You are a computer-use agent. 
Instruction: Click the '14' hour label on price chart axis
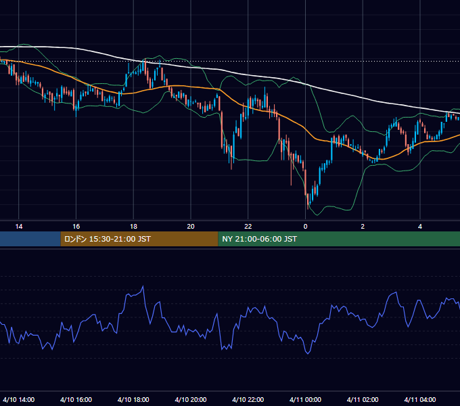point(19,227)
